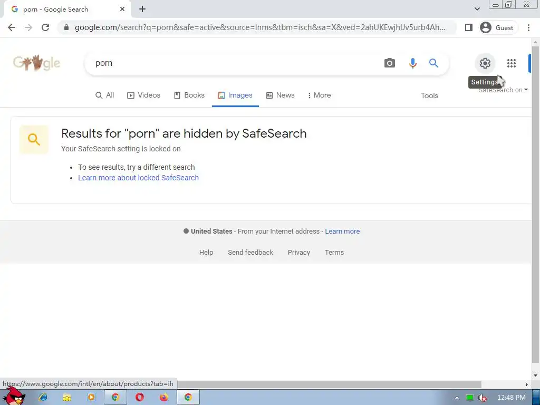The image size is (540, 405).
Task: Click the green tray status icon
Action: click(x=470, y=398)
